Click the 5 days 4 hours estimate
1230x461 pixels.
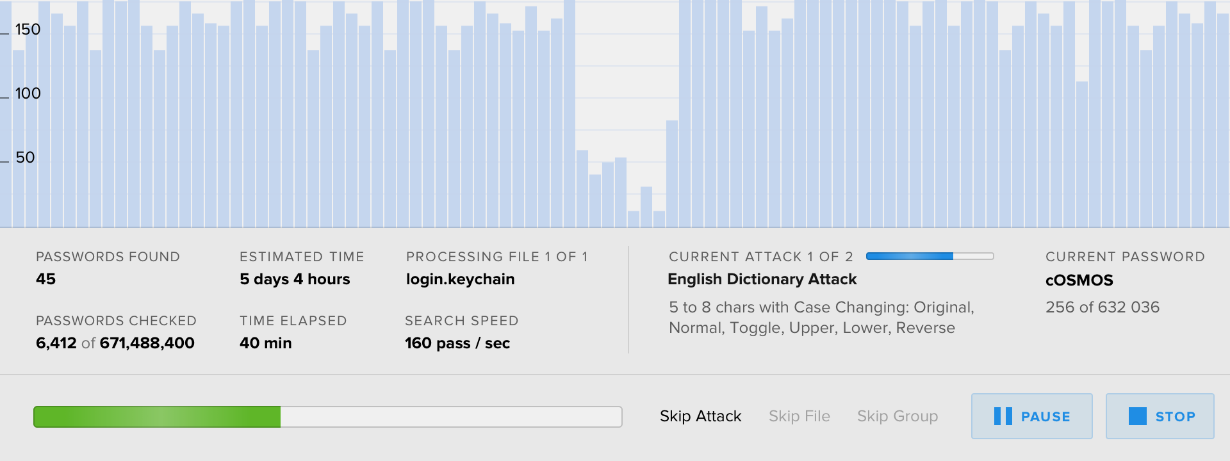(295, 279)
